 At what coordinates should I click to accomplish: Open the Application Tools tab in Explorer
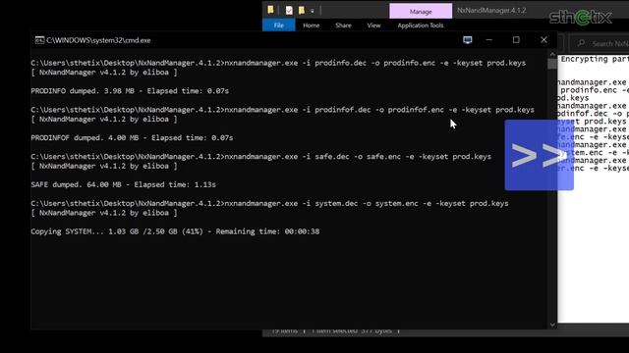point(421,25)
